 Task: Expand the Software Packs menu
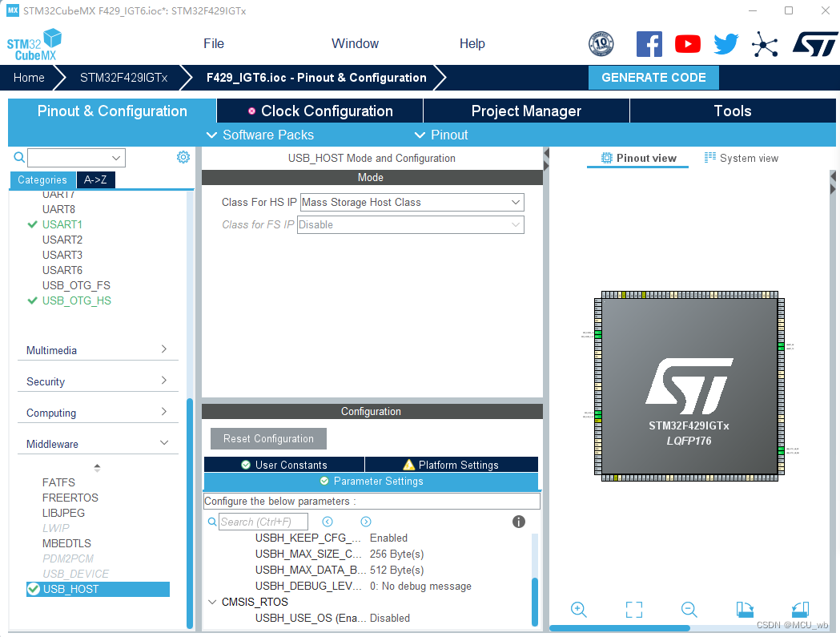260,135
